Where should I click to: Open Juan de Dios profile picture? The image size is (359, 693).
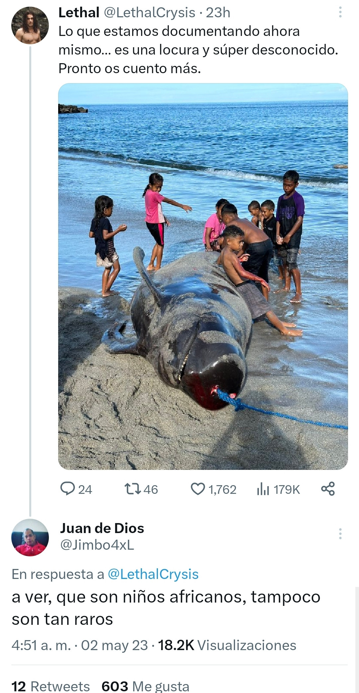[x=30, y=537]
